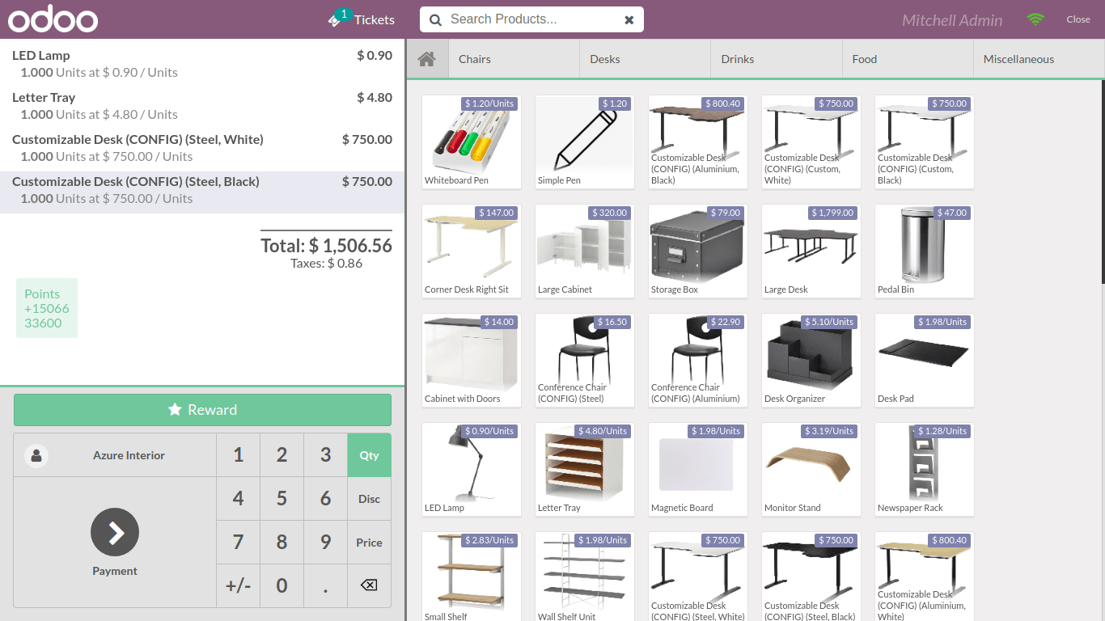Check the wifi connection status icon
The image size is (1105, 621).
click(1035, 19)
